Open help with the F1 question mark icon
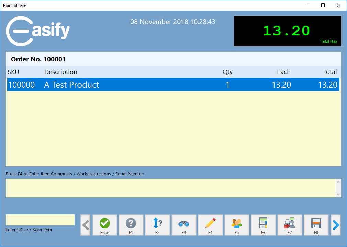The width and height of the screenshot is (347, 247). [x=131, y=225]
